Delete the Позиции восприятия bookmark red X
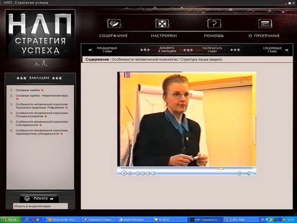Image resolution: width=297 pixels, height=223 pixels. 46,116
